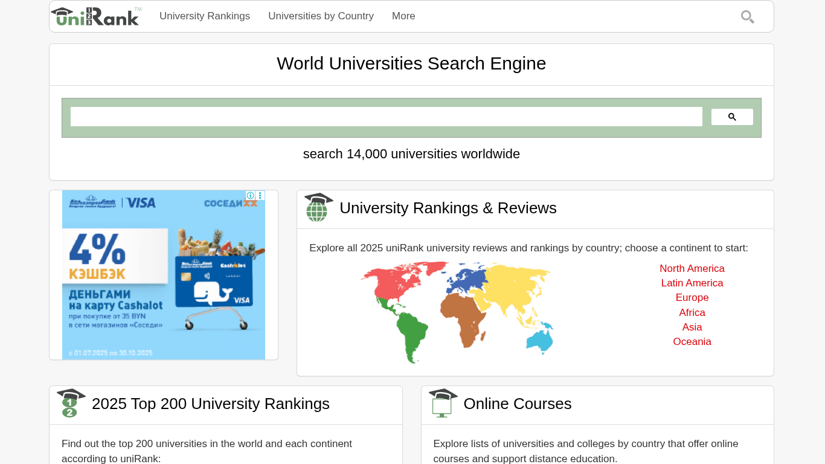Select the Oceania link

[692, 341]
